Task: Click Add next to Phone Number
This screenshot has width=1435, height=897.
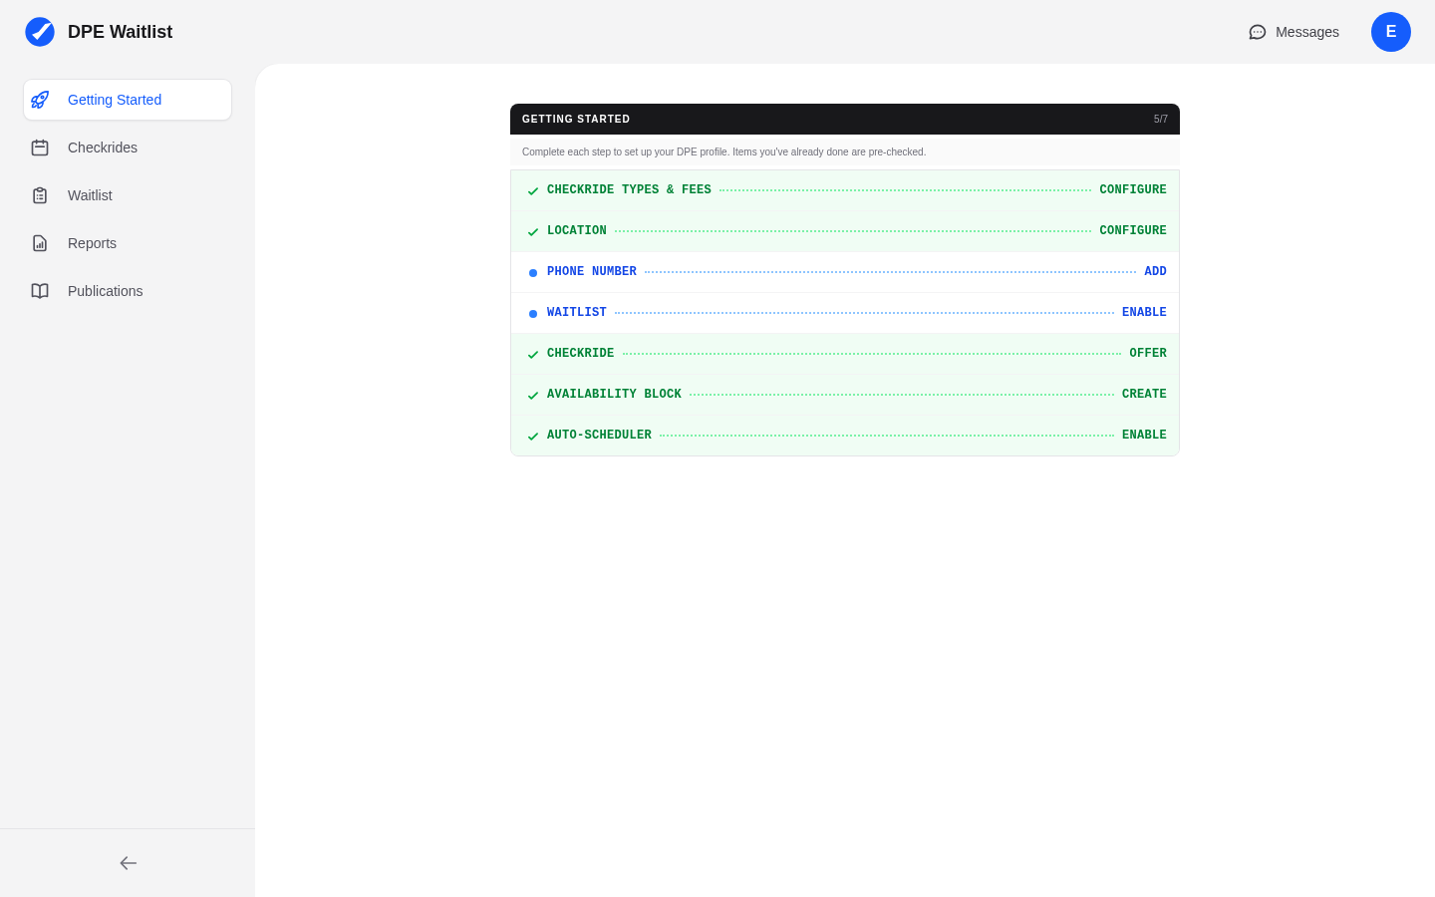Action: 1155,271
